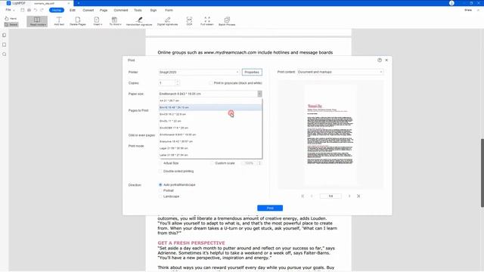Collapse the Paper size combo box arrow
Viewport: 484px width, 272px height.
pyautogui.click(x=259, y=94)
